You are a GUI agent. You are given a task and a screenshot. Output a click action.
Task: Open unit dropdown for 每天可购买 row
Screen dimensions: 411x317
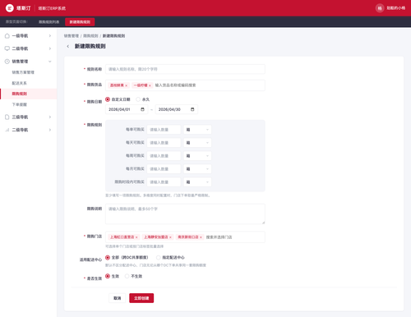tap(197, 143)
